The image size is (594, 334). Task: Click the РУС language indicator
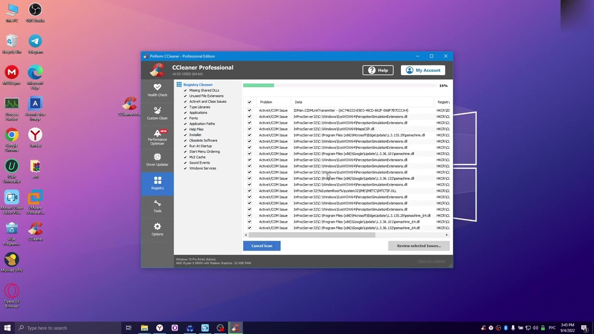point(552,328)
